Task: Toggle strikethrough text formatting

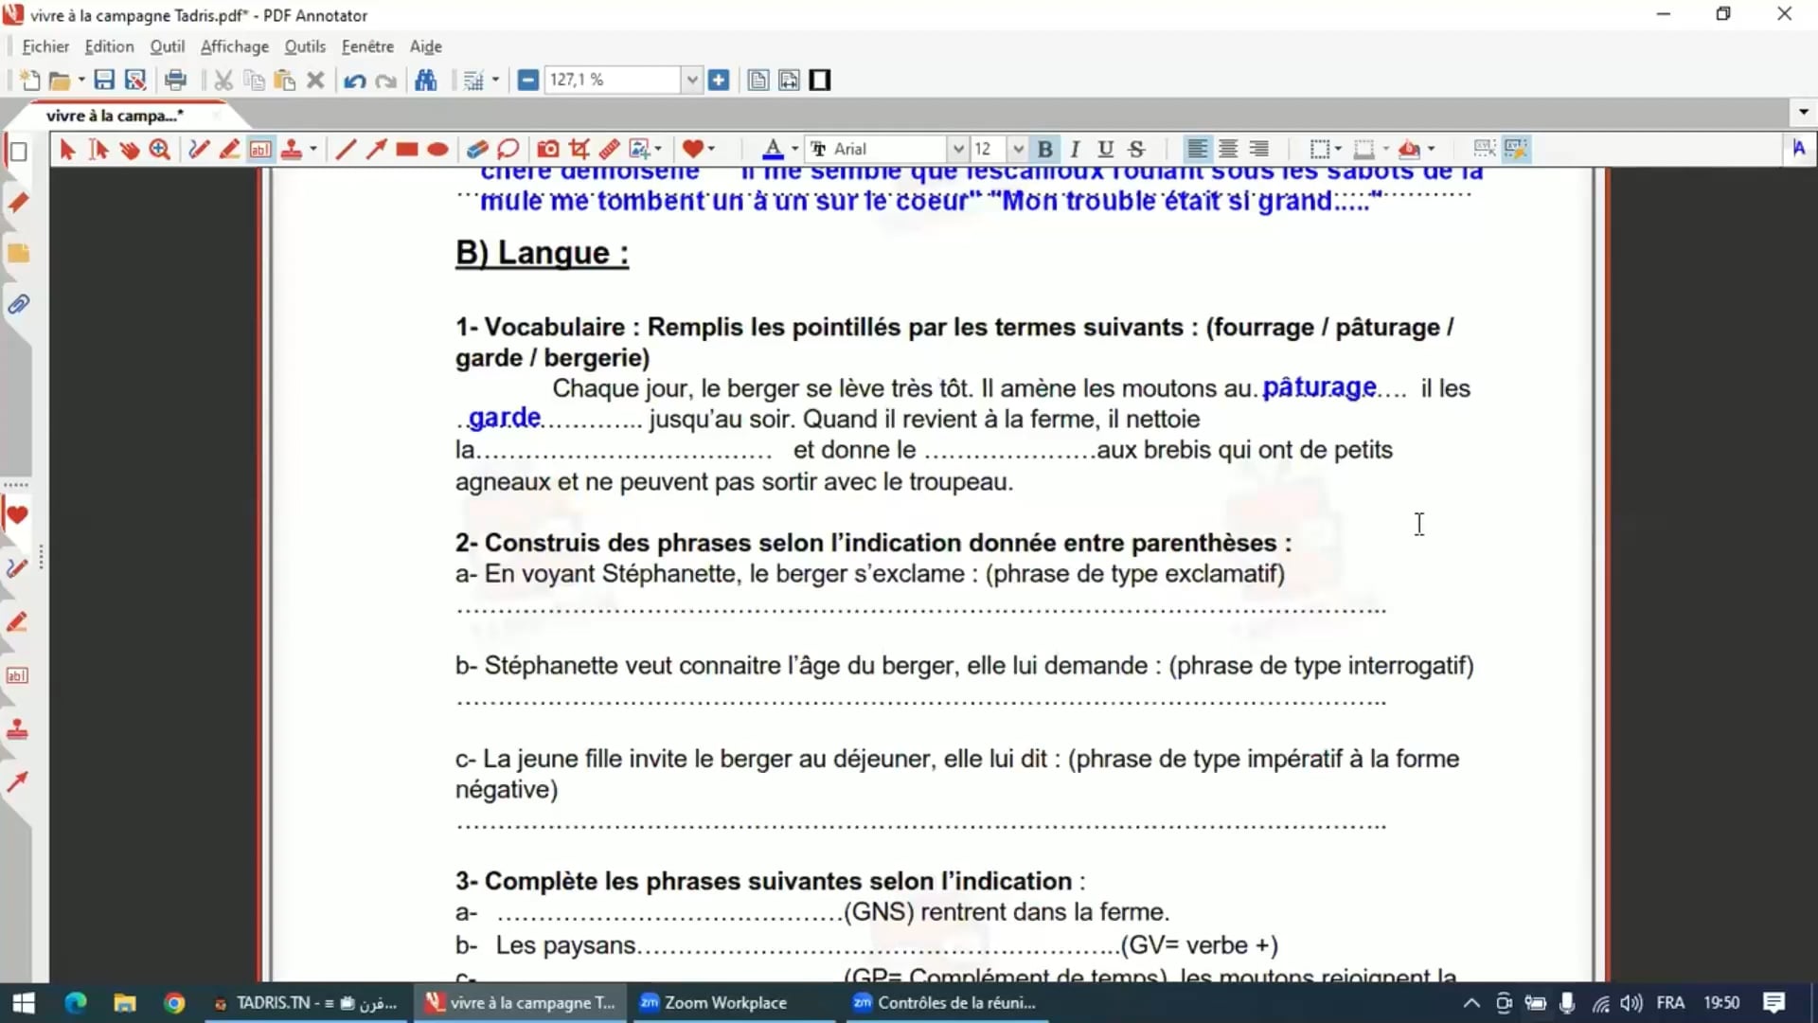Action: coord(1136,149)
